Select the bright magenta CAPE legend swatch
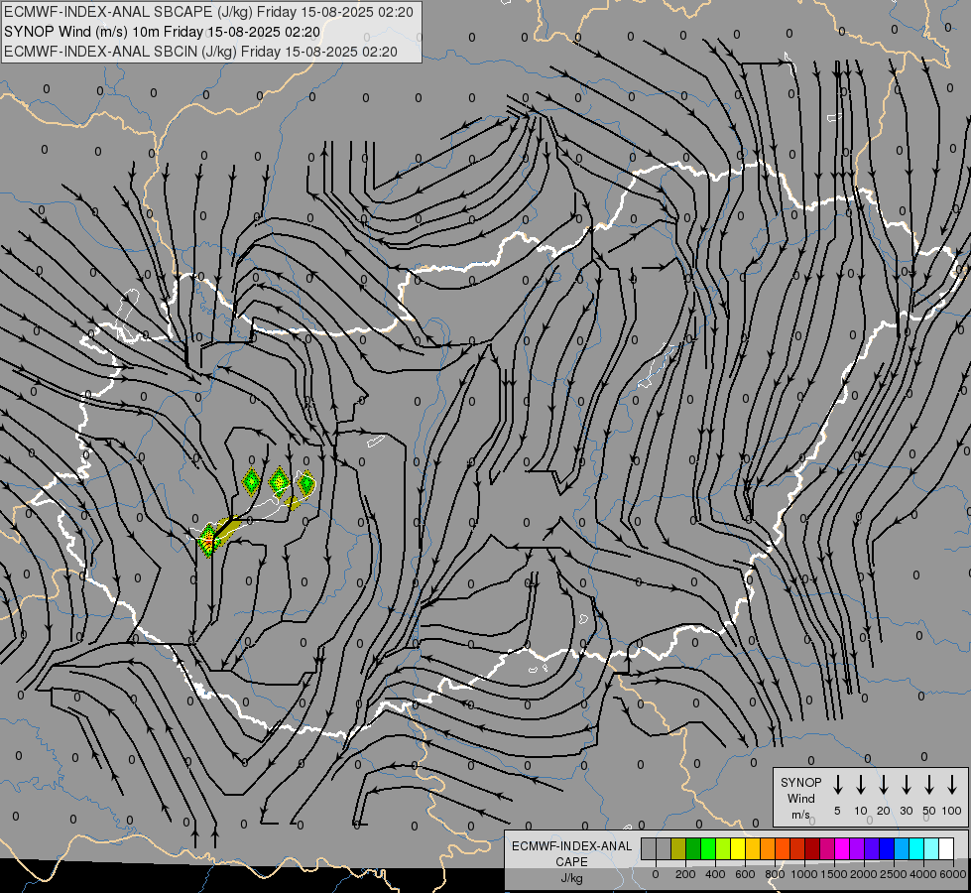 [842, 848]
